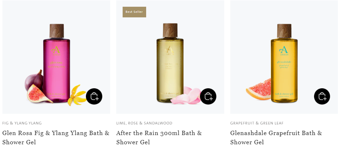Click the whole purple fig

(x=34, y=80)
